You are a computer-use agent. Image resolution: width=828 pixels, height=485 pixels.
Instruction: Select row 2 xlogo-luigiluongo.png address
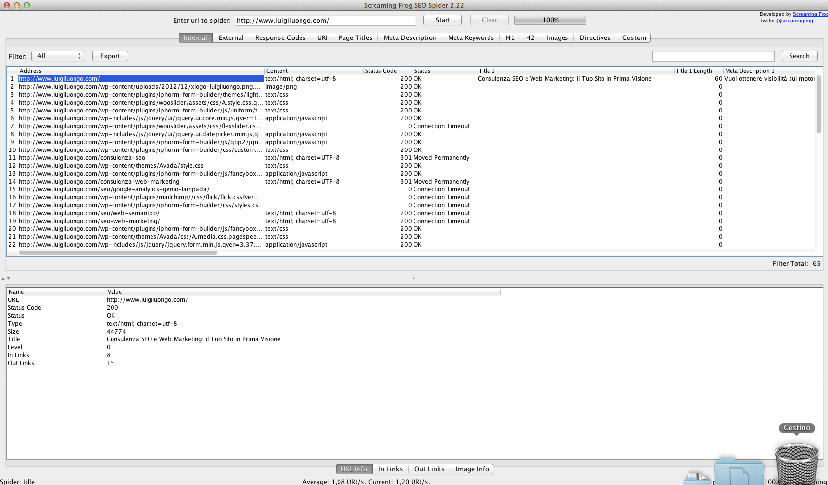tap(141, 87)
